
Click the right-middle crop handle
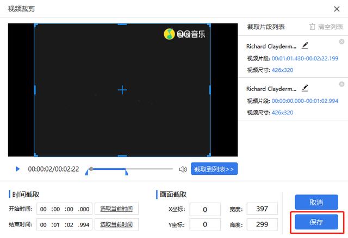[x=210, y=90]
